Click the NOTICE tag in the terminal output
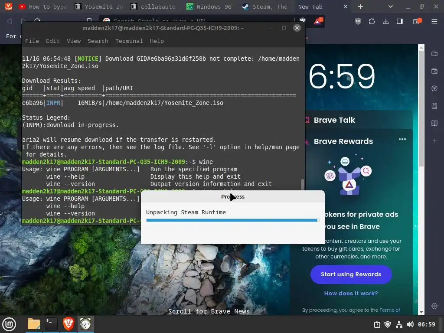 (88, 59)
